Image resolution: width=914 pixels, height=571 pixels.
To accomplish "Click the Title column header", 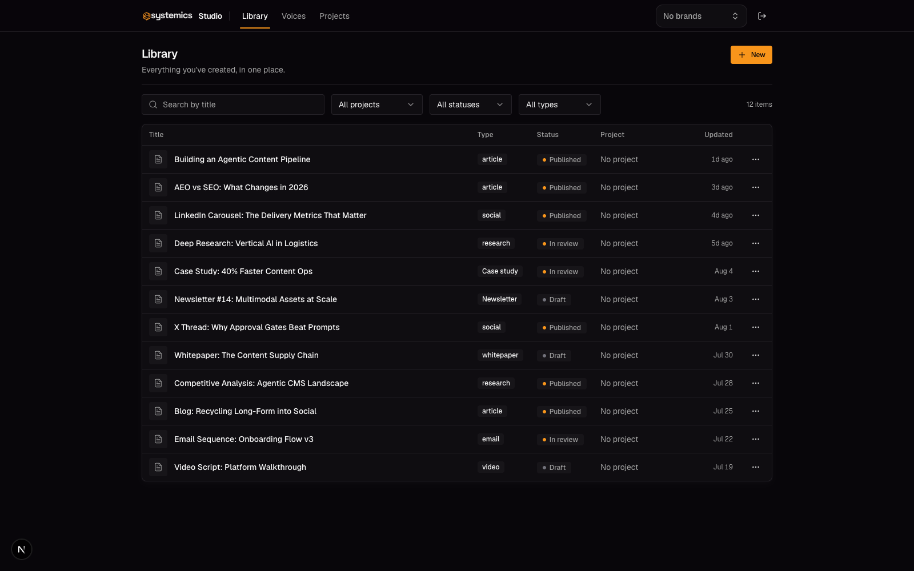I will (156, 135).
